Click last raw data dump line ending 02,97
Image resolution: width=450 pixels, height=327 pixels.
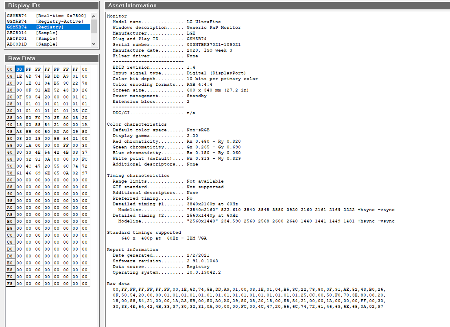coord(248,307)
